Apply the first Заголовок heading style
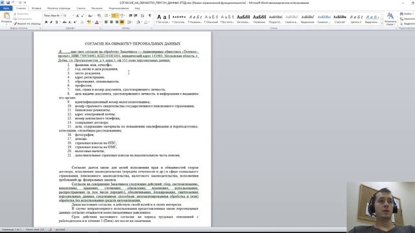The width and height of the screenshot is (415, 233). click(163, 19)
